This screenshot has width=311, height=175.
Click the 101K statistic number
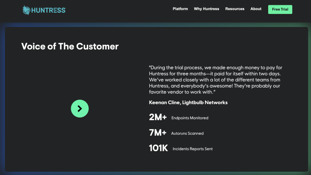[159, 148]
